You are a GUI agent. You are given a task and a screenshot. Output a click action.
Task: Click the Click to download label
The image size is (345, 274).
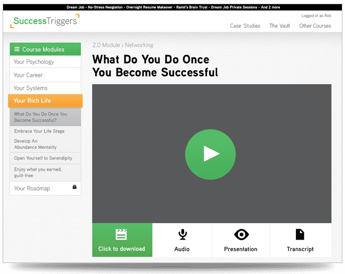point(121,249)
